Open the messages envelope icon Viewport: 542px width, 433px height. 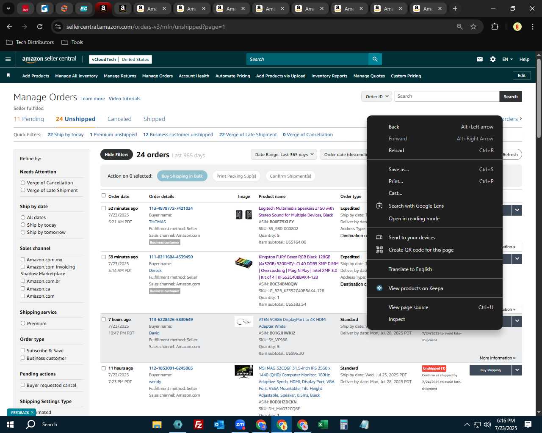click(480, 59)
